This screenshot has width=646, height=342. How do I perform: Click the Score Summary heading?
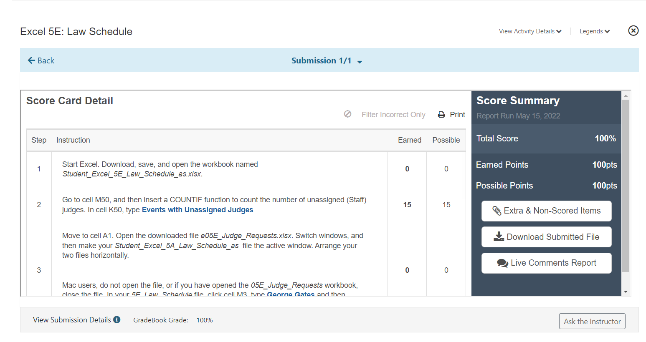pos(518,101)
